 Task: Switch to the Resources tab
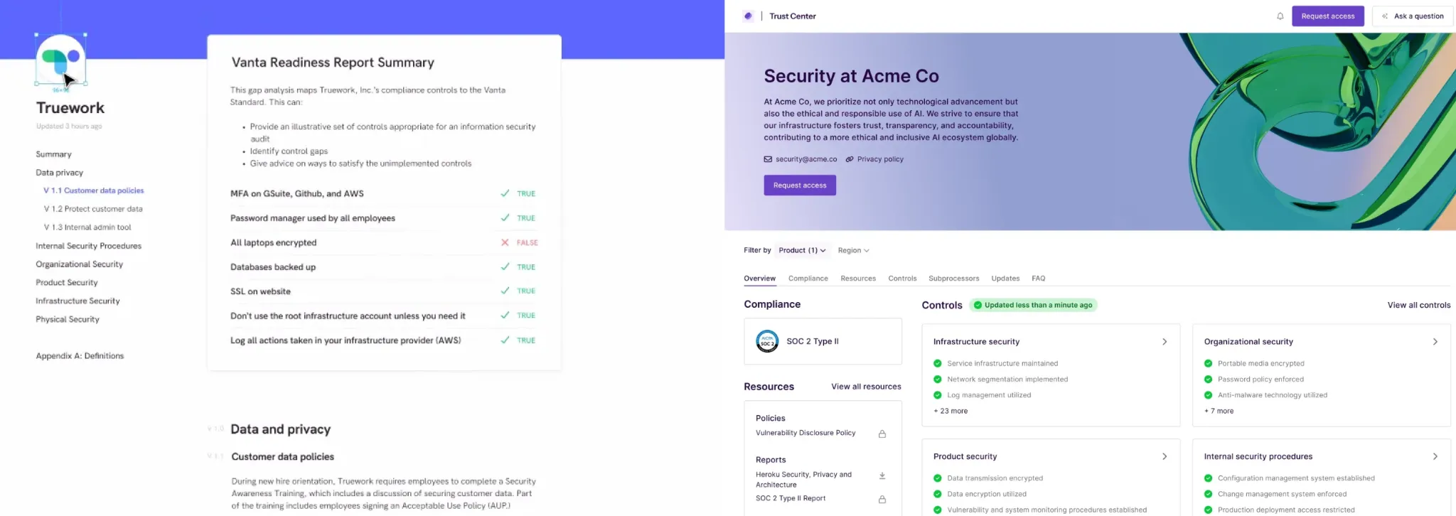coord(858,279)
